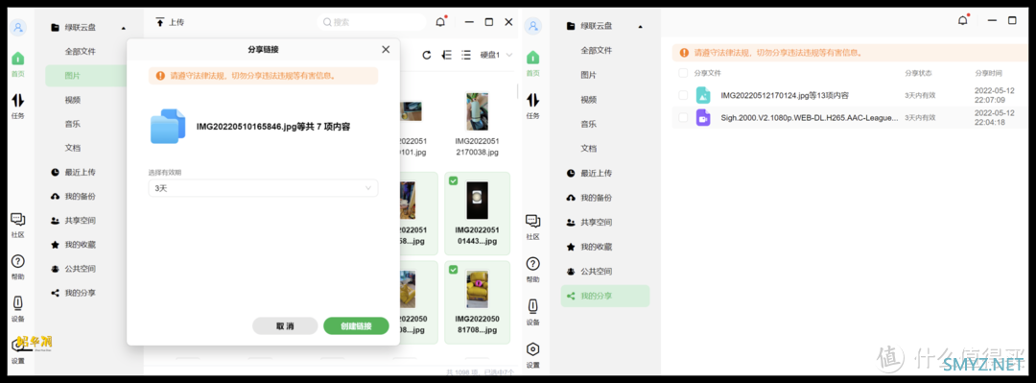This screenshot has height=383, width=1036.
Task: Open 社区 community in right window
Action: [532, 227]
